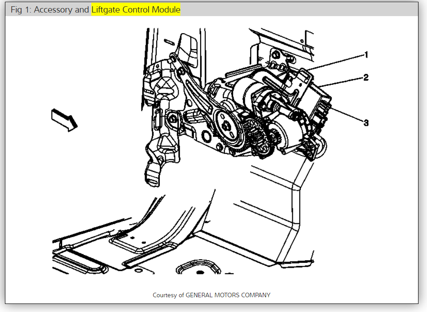Click the highlighted 'Liftgate Control Module' title text

click(x=136, y=9)
